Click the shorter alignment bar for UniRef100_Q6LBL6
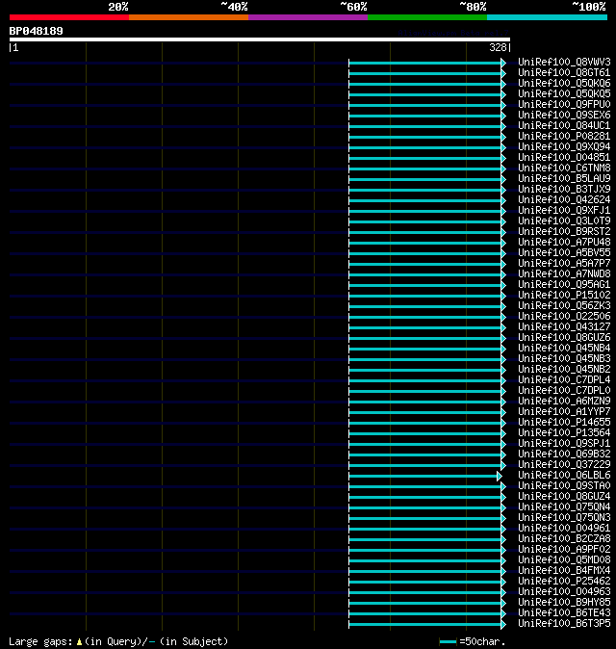616x649 pixels. point(425,477)
